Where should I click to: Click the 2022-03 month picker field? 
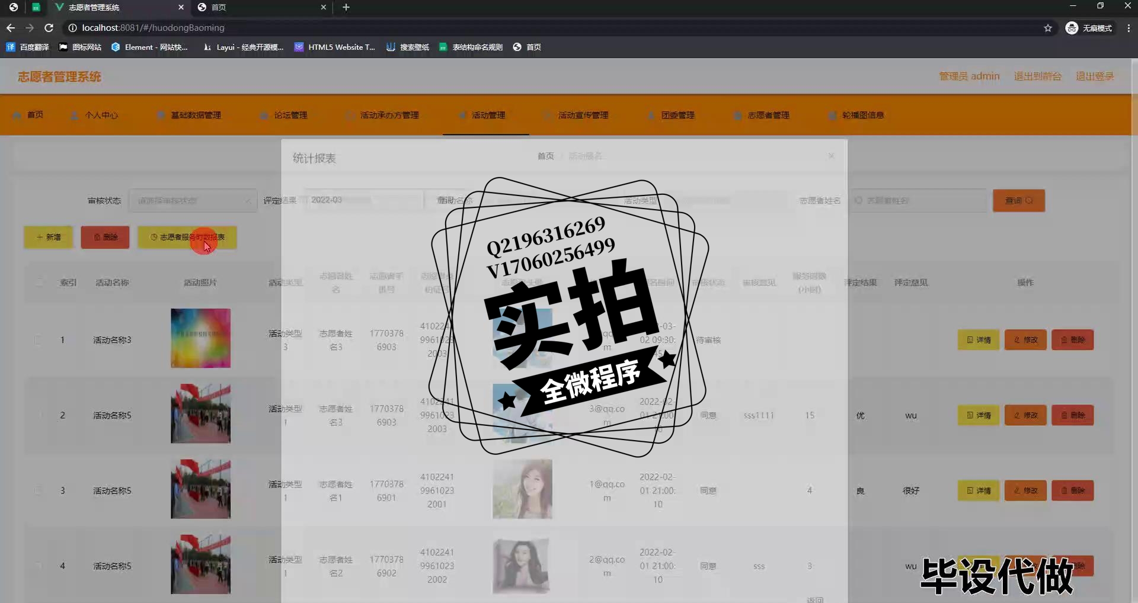(x=364, y=200)
